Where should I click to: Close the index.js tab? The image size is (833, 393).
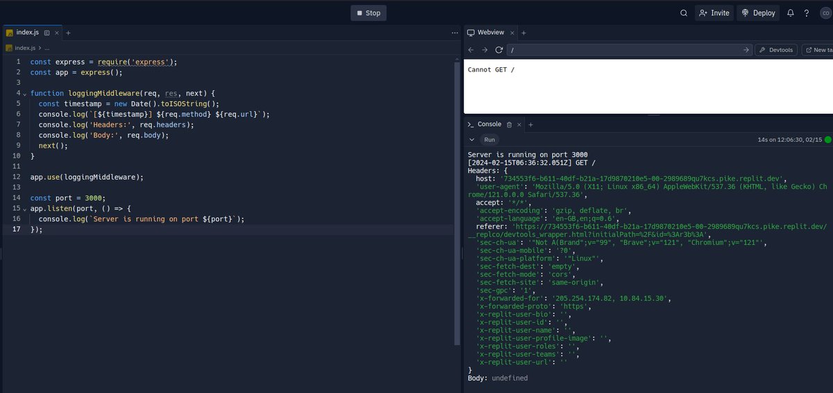click(x=57, y=33)
